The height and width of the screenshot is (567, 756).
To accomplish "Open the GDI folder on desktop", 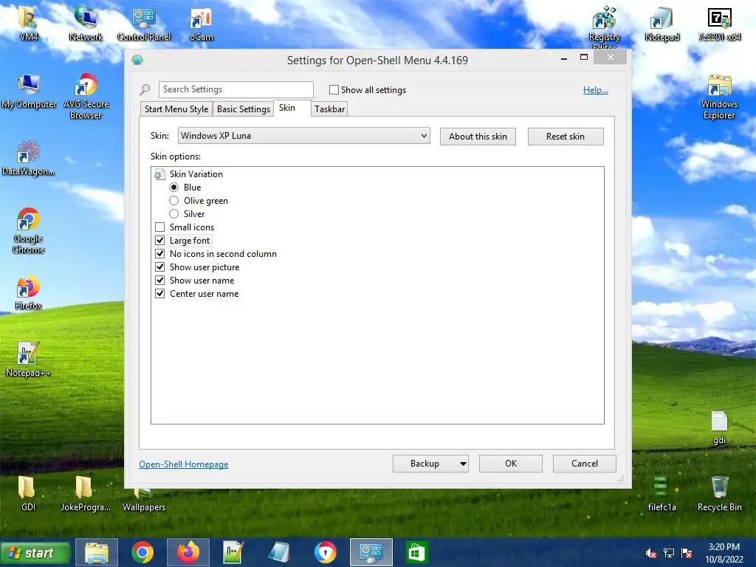I will [28, 493].
